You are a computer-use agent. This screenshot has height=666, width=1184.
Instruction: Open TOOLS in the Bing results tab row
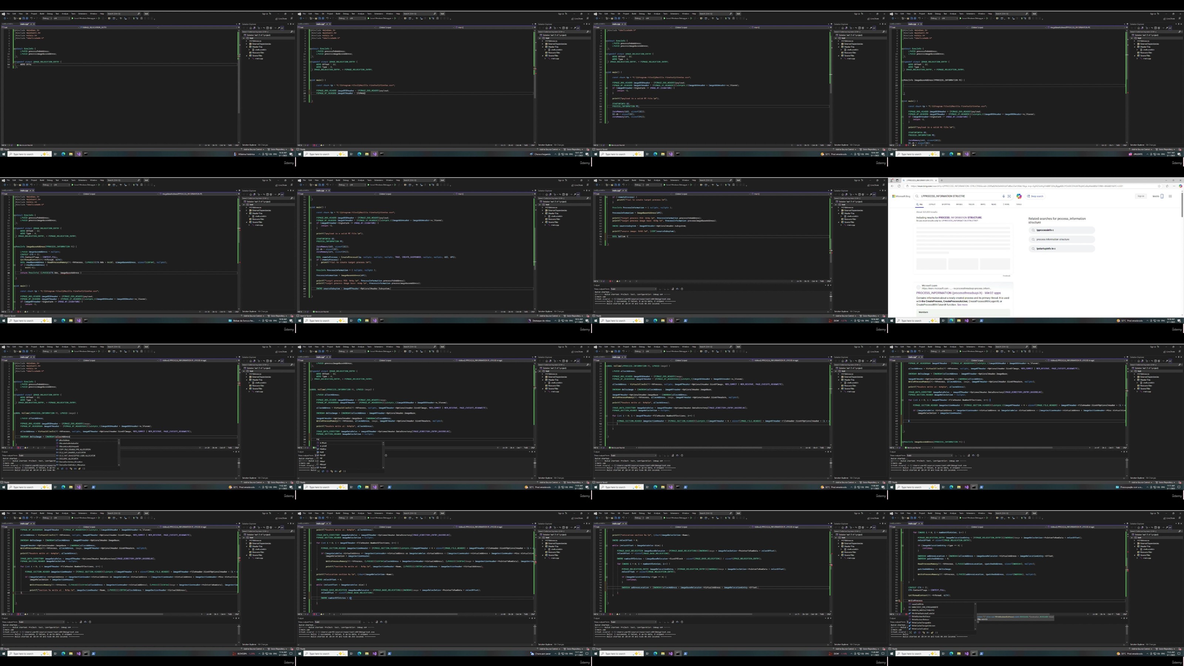1019,205
